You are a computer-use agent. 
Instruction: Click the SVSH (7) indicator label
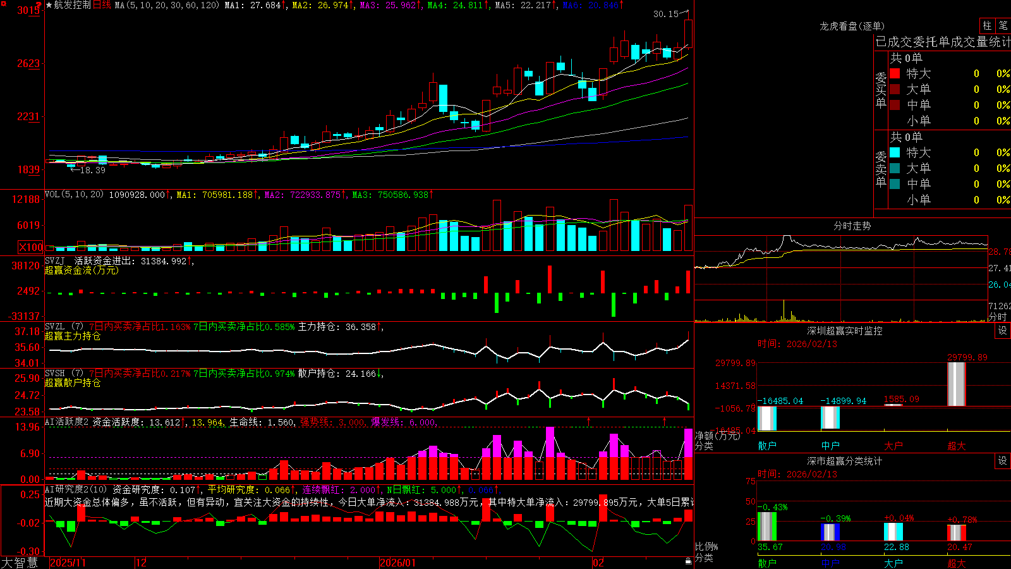64,374
